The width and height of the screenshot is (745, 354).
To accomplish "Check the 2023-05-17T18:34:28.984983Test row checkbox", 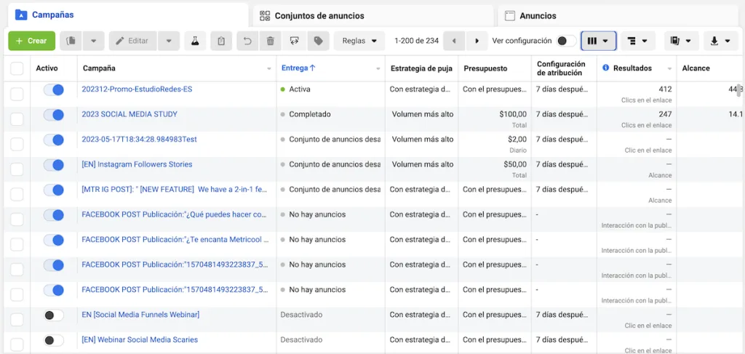I will [17, 144].
